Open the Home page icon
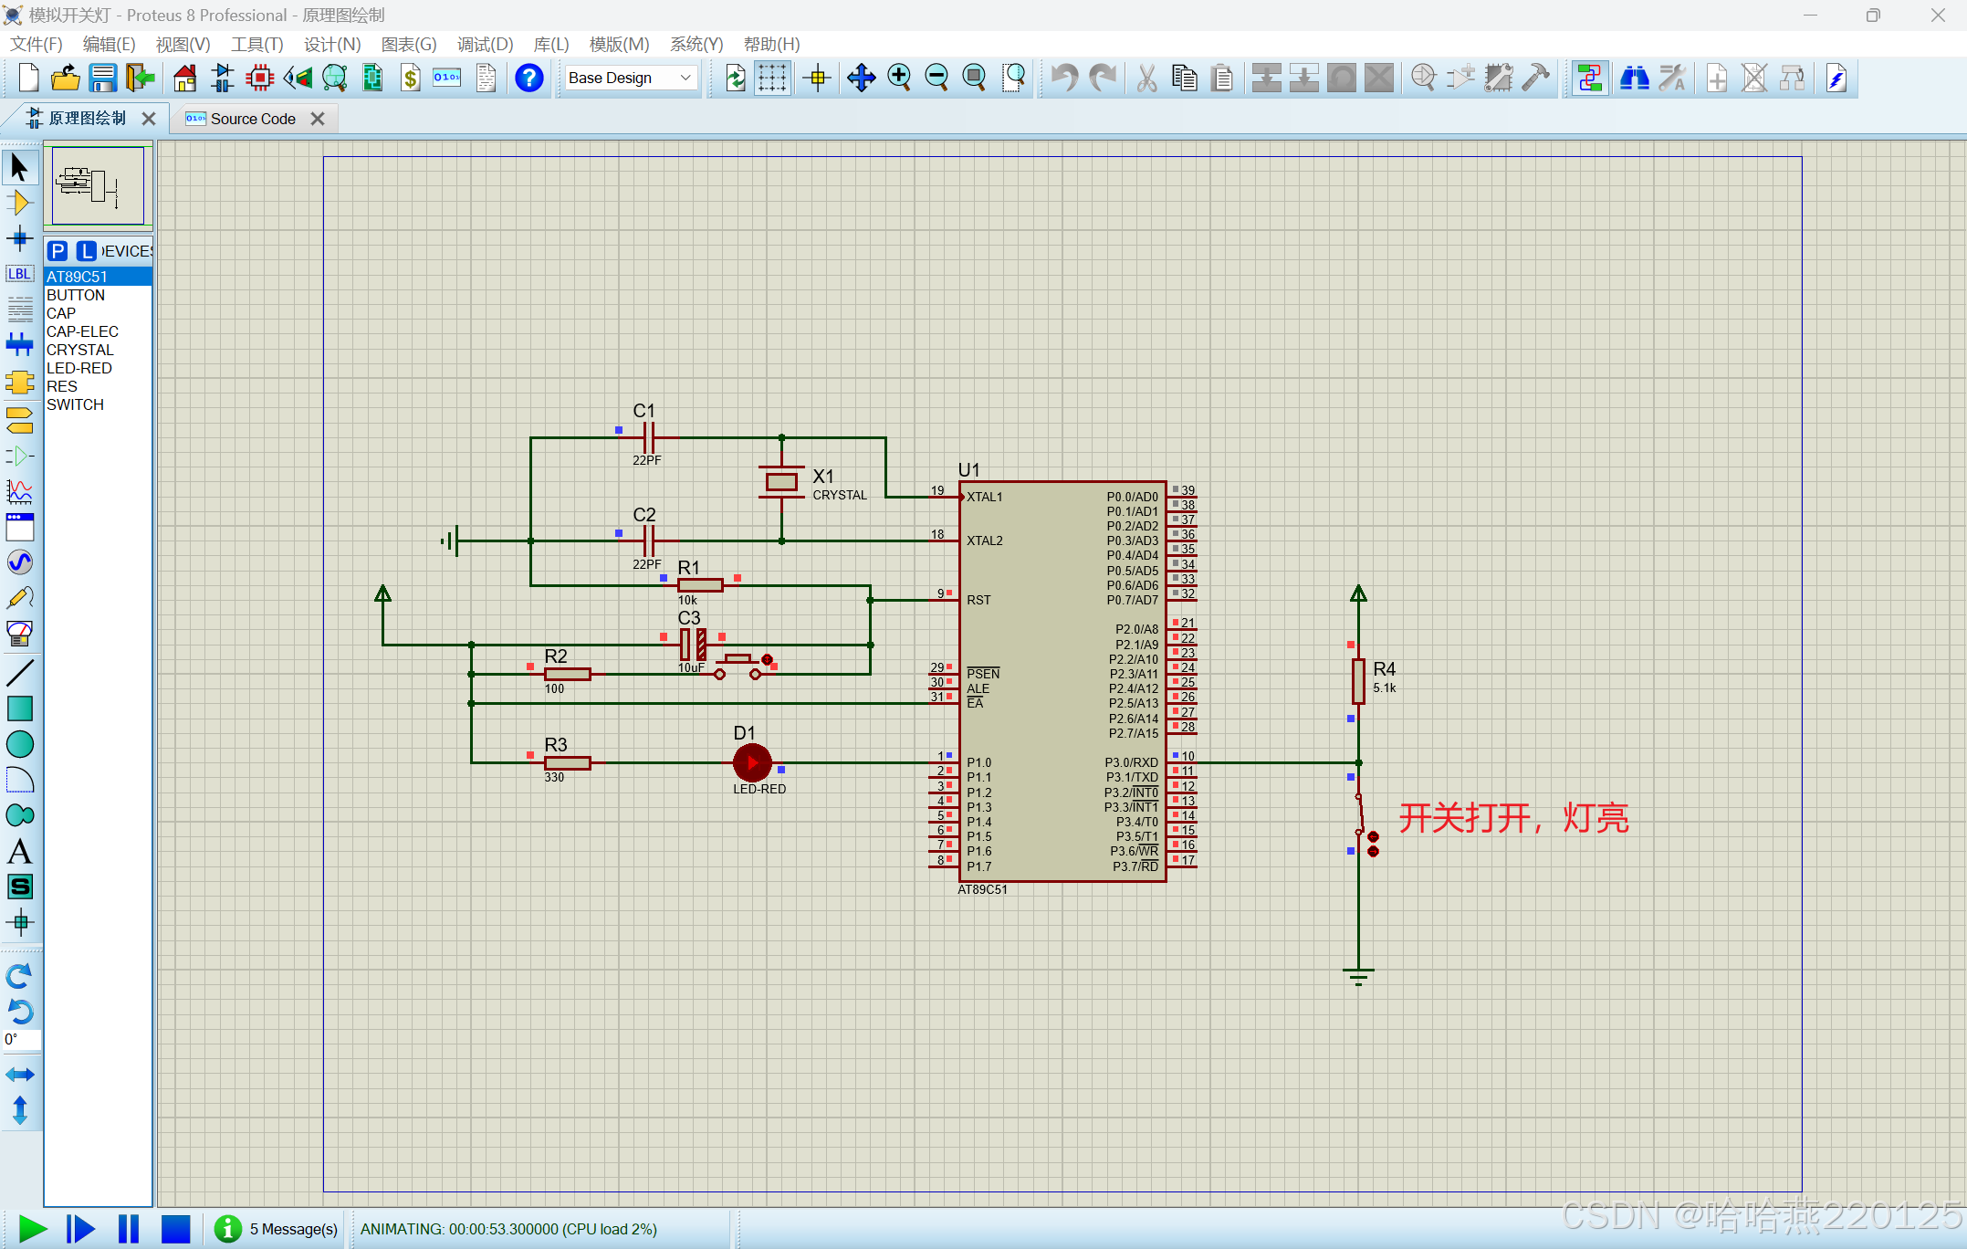 tap(184, 79)
